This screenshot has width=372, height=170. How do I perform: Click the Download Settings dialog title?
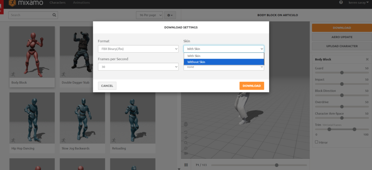pos(181,28)
